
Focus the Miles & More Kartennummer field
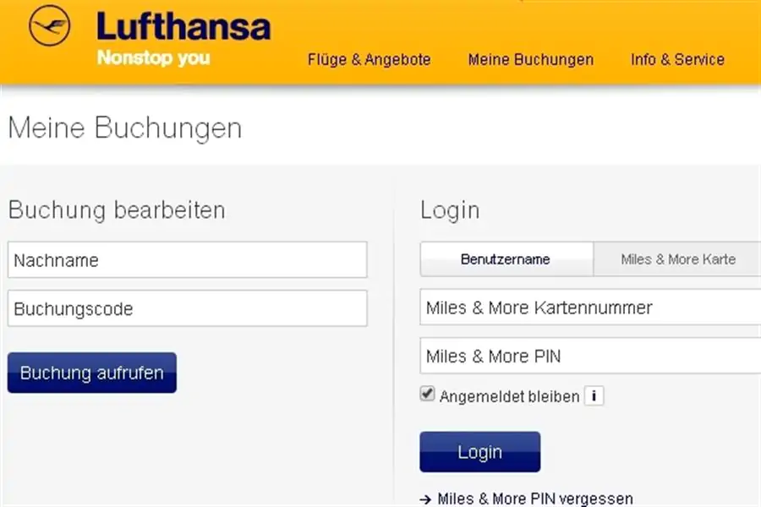coord(589,308)
